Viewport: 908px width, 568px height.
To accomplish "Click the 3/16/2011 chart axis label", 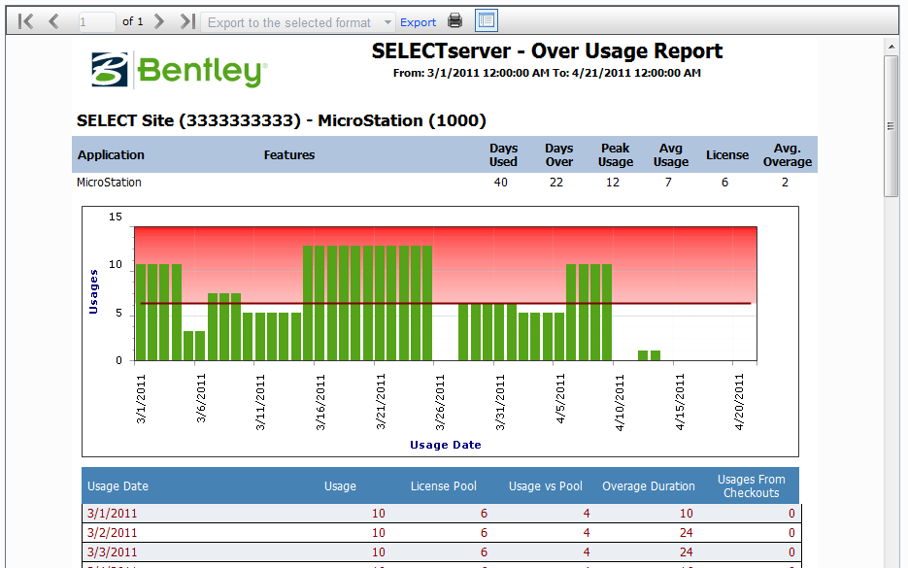I will (320, 402).
